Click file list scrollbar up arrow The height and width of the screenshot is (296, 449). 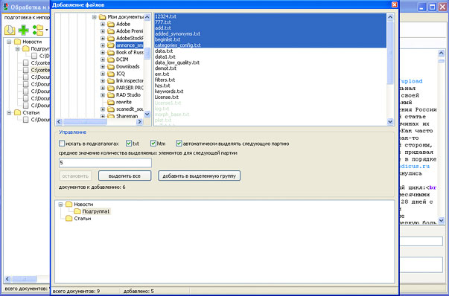(x=390, y=17)
